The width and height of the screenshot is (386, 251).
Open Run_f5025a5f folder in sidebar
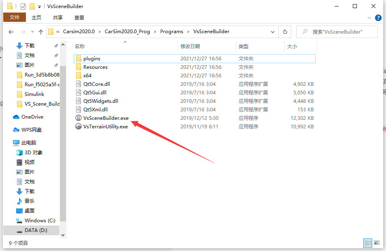pos(38,85)
